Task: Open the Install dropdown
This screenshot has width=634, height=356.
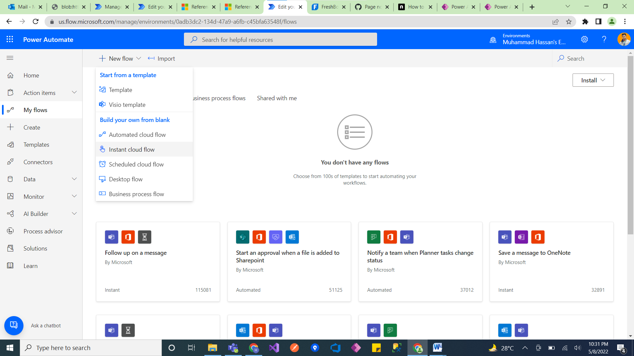Action: click(x=593, y=80)
